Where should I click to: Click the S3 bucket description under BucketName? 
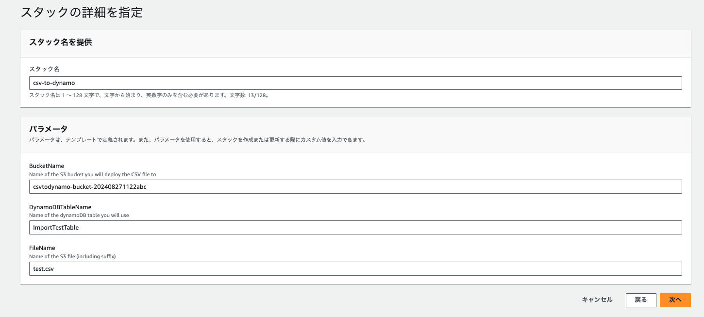(x=92, y=174)
